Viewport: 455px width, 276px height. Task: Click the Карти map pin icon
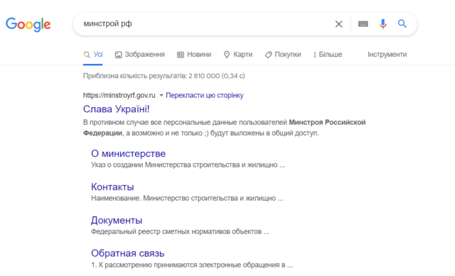(227, 55)
